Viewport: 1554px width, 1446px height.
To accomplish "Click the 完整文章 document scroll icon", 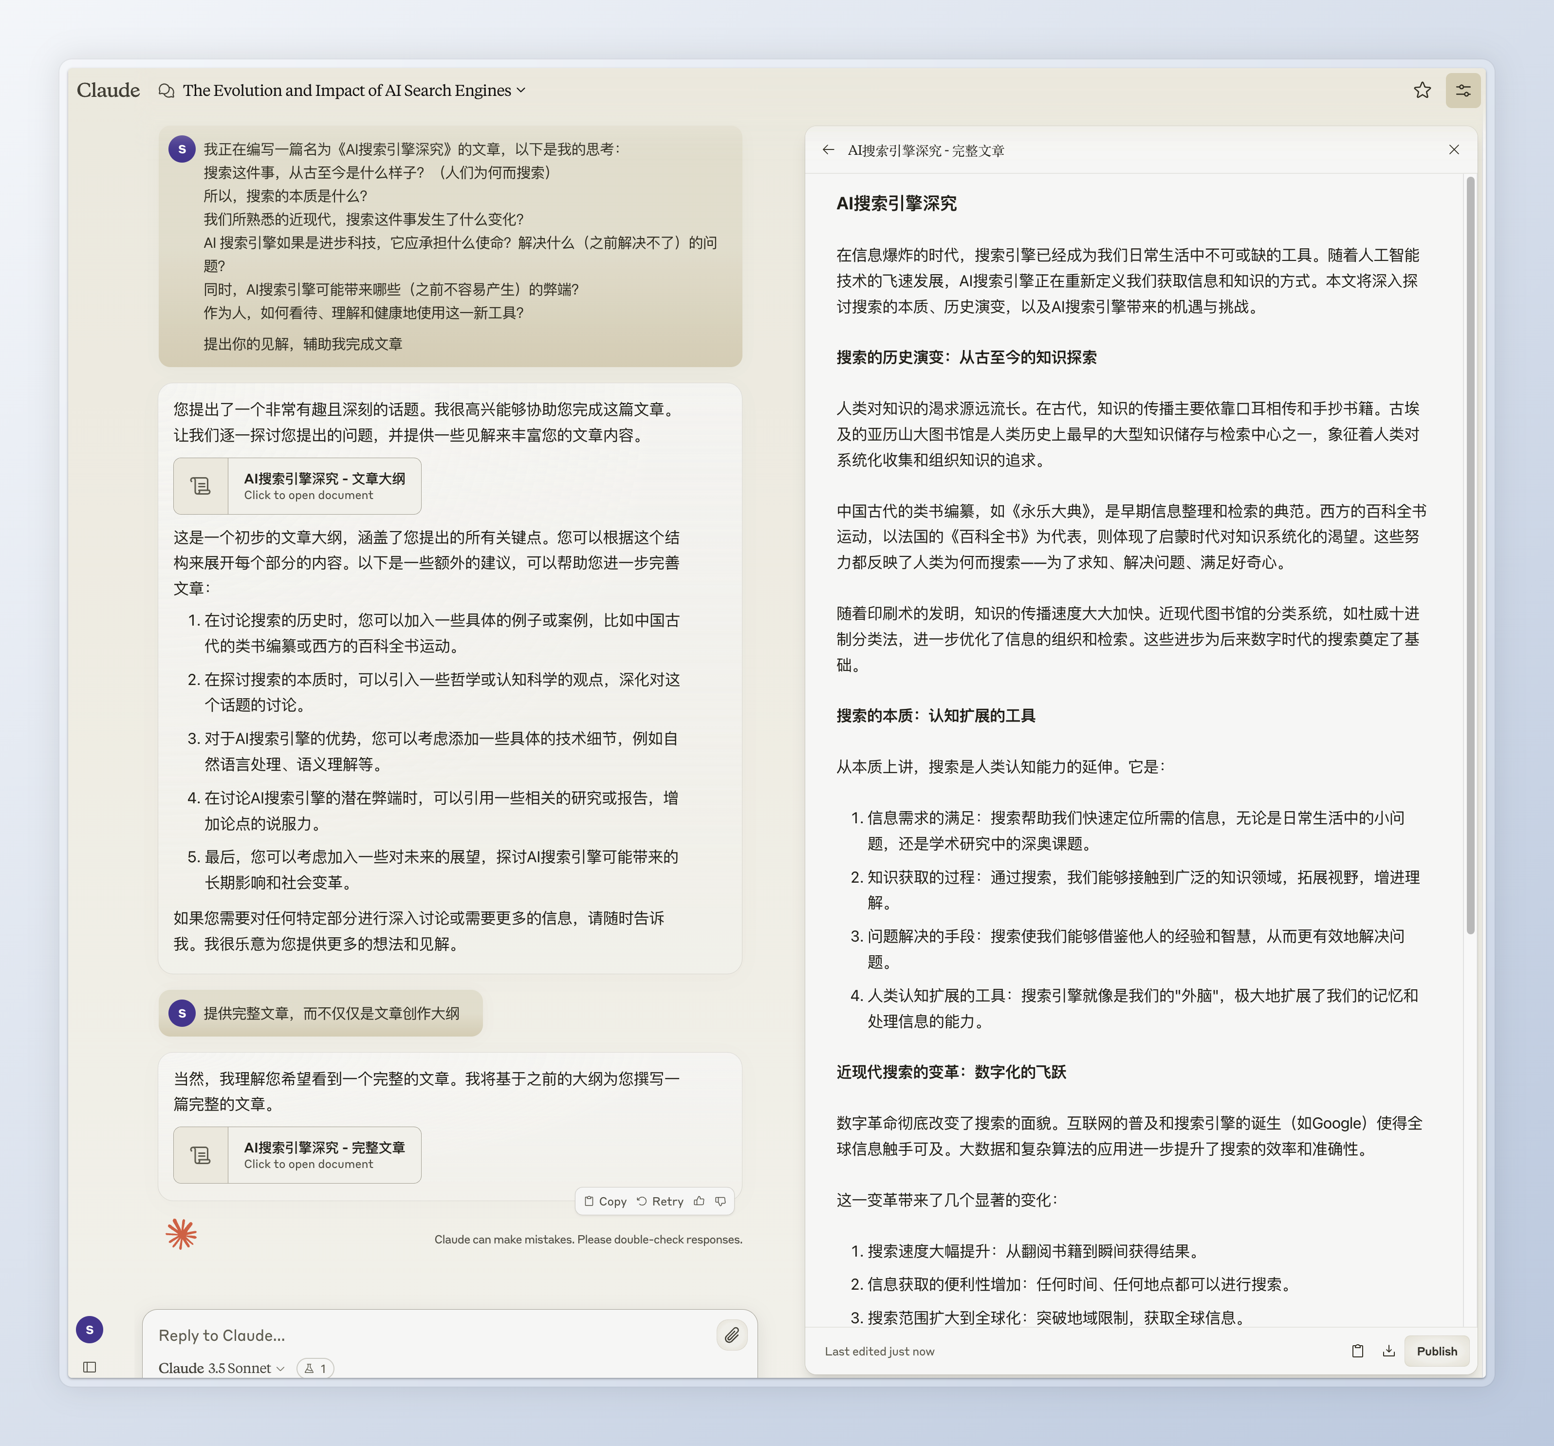I will coord(201,1155).
